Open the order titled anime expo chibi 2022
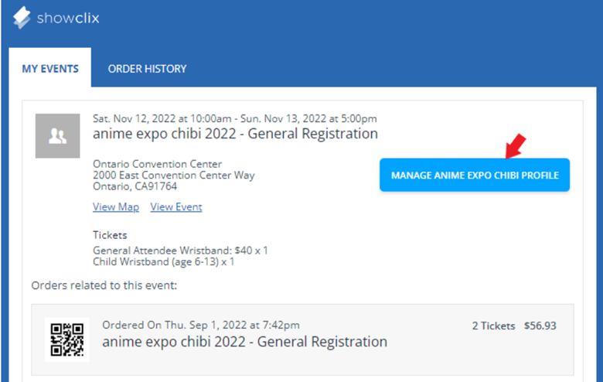 (x=244, y=342)
